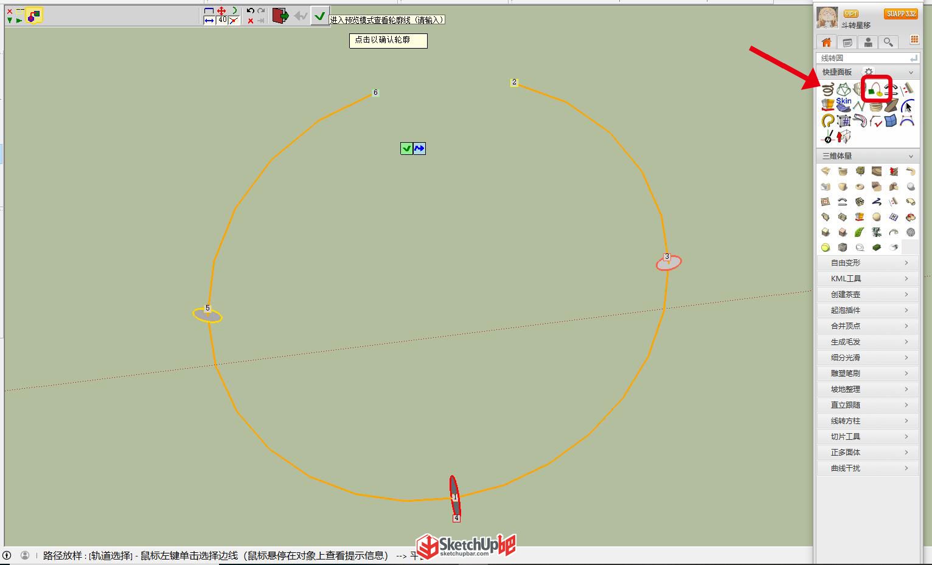932x565 pixels.
Task: Select the green leaf icon in 三维体量
Action: tap(859, 232)
